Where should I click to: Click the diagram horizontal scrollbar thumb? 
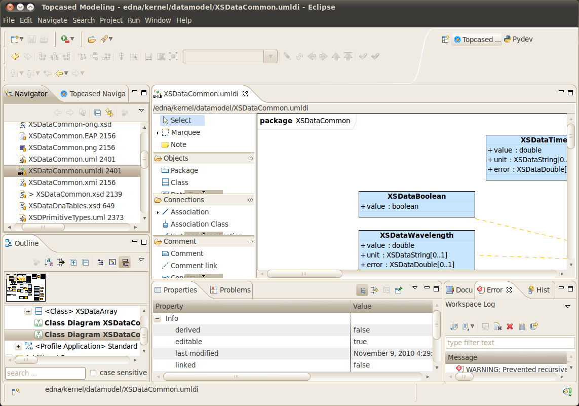point(304,274)
